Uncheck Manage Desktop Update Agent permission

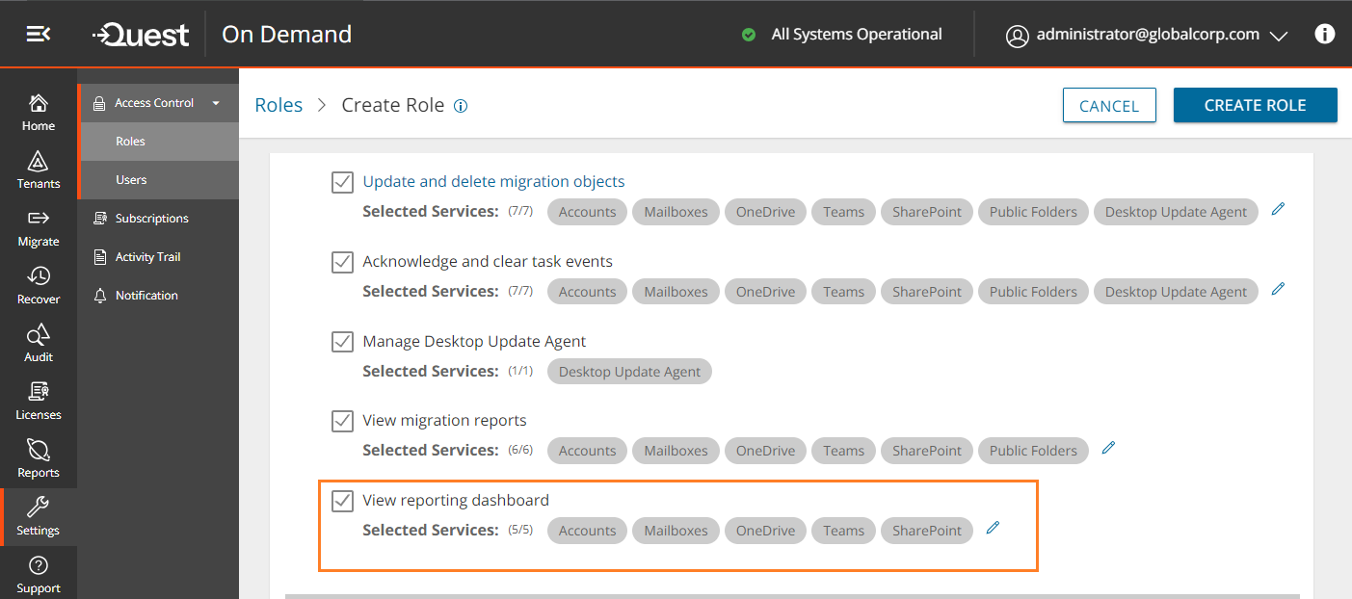[342, 342]
